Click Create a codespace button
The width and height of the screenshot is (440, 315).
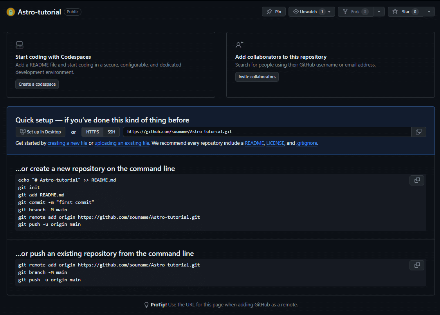[x=37, y=84]
